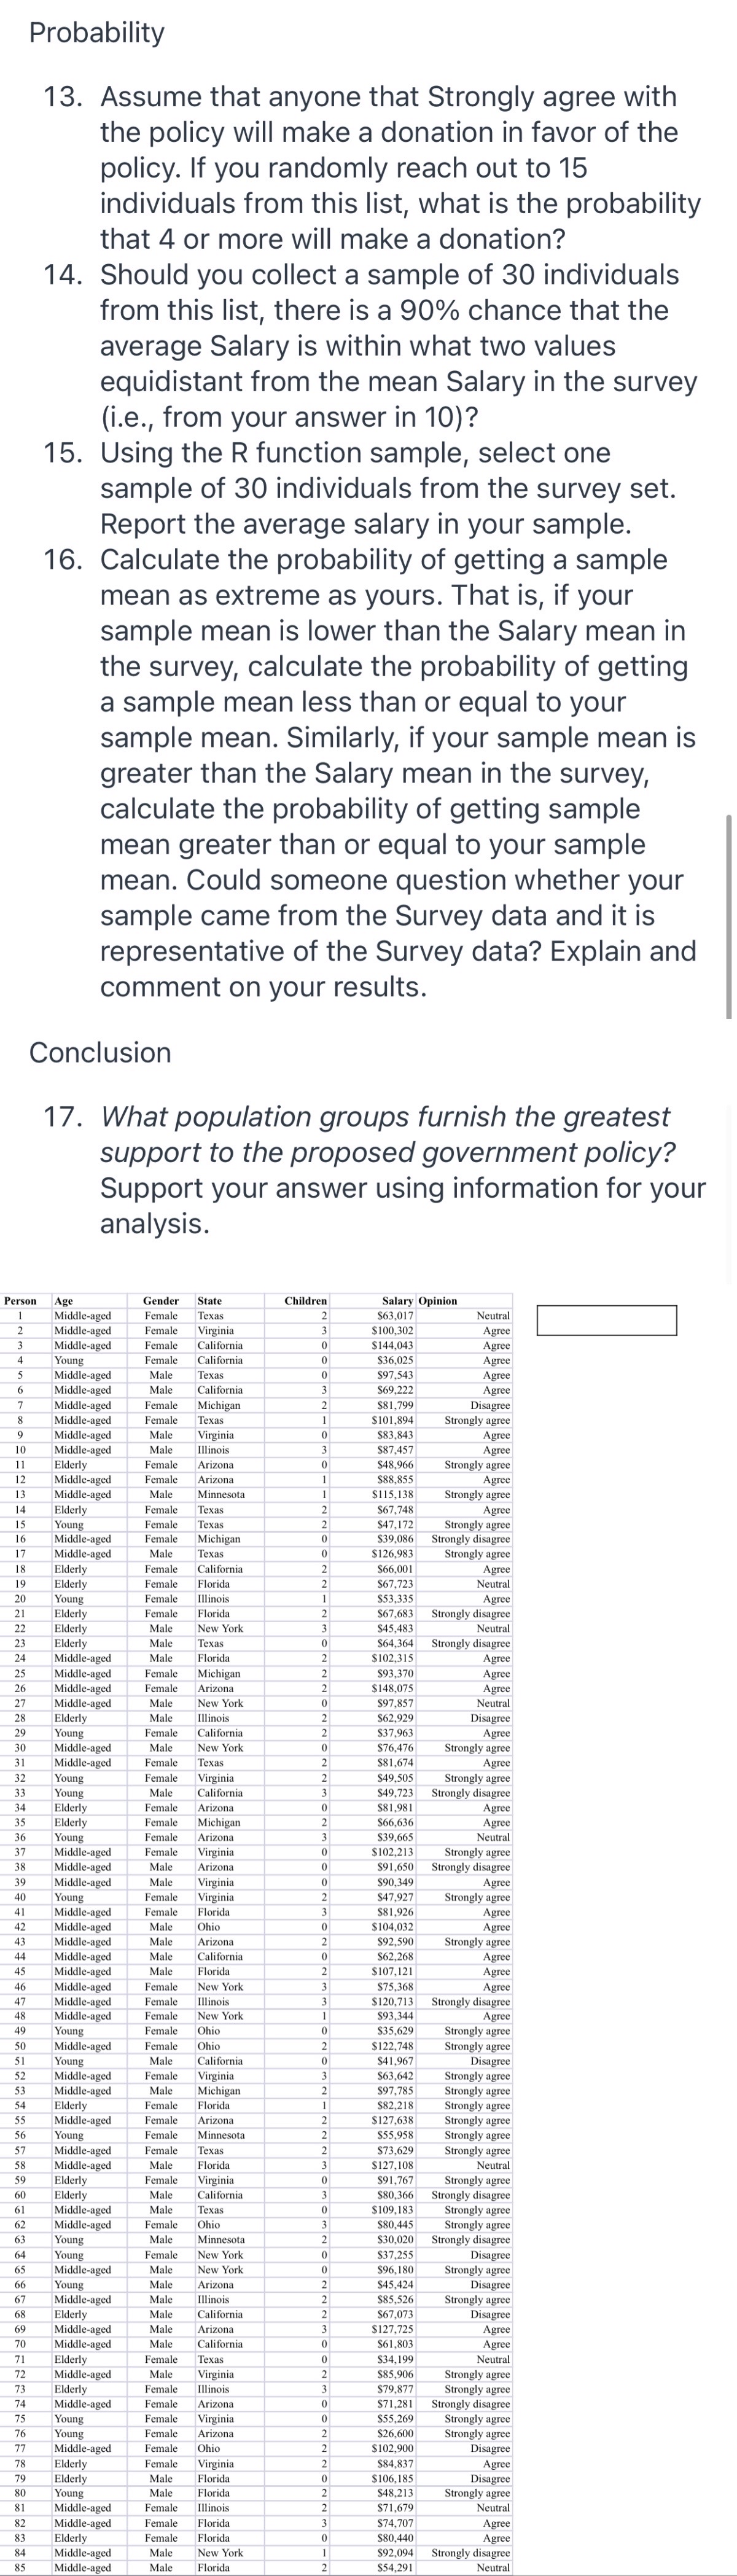Click the $30,020 salary cell
Viewport: 737px width, 2576px height.
point(395,2240)
